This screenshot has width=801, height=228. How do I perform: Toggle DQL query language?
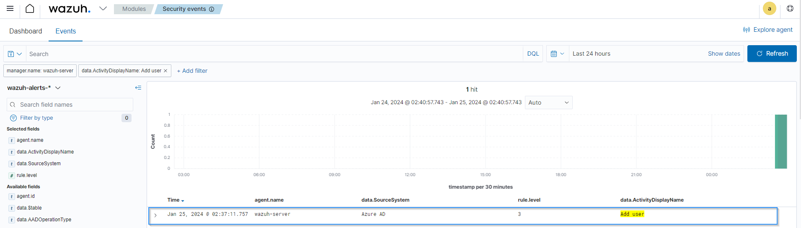[533, 54]
